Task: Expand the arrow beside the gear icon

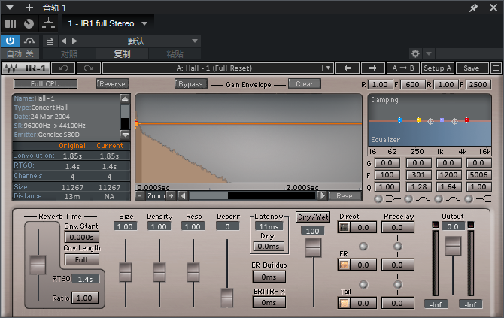Action: click(429, 53)
